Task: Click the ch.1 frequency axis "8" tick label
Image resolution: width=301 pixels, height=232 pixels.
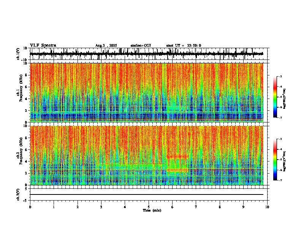Action: tap(27, 75)
